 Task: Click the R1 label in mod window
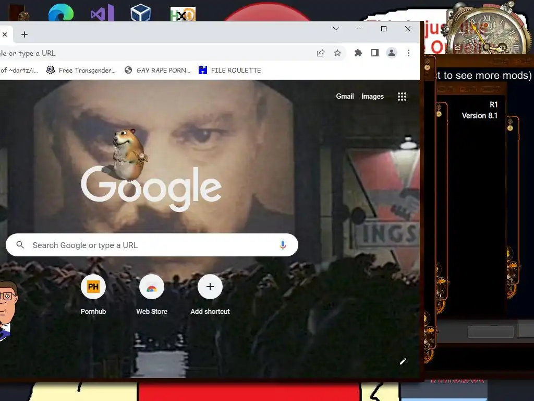(x=493, y=104)
